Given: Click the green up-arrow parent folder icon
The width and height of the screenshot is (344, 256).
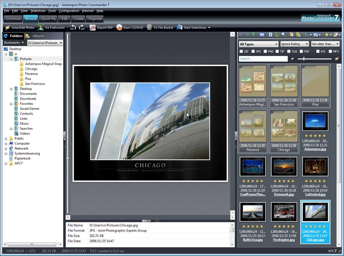Looking at the screenshot, I should coord(253,34).
